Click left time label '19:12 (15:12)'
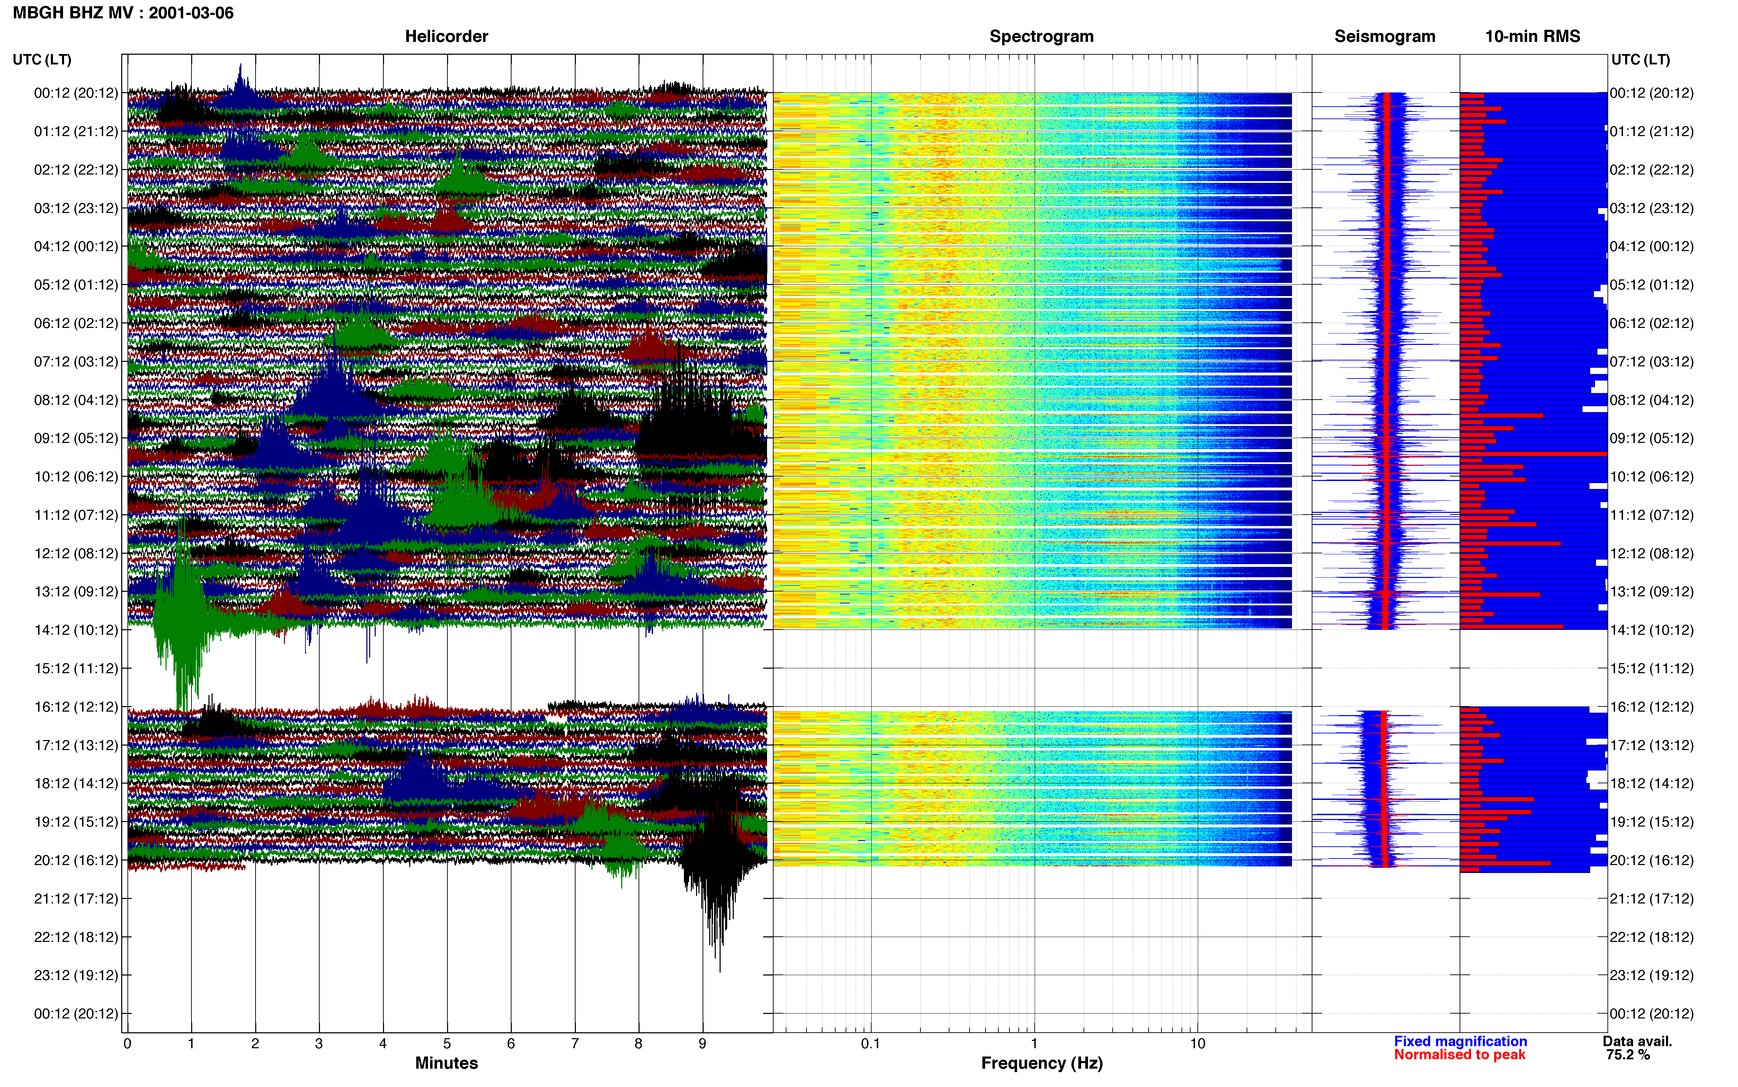Image resolution: width=1738 pixels, height=1087 pixels. point(76,822)
